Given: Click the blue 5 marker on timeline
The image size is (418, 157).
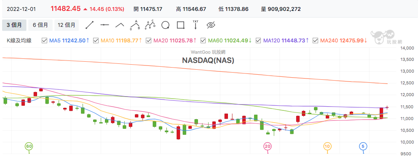Looking at the screenshot, I should (x=363, y=147).
